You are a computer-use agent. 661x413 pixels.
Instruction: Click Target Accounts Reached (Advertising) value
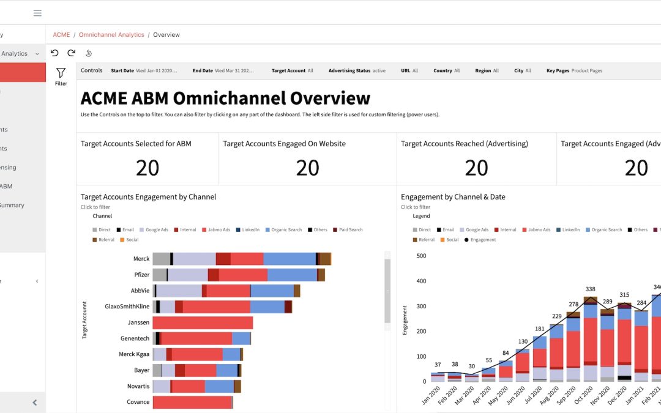[476, 168]
